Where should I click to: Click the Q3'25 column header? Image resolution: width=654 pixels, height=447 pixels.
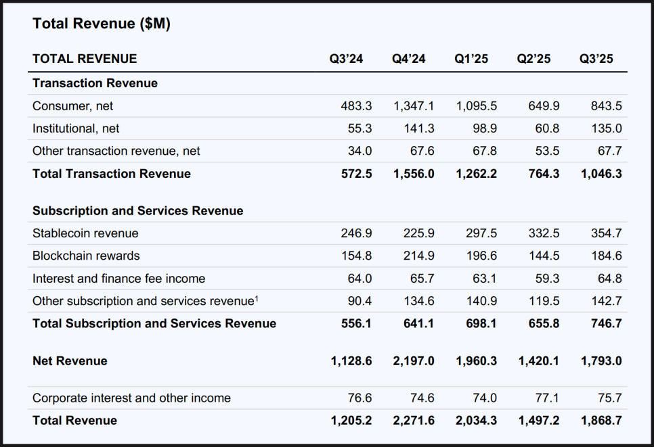tap(596, 59)
